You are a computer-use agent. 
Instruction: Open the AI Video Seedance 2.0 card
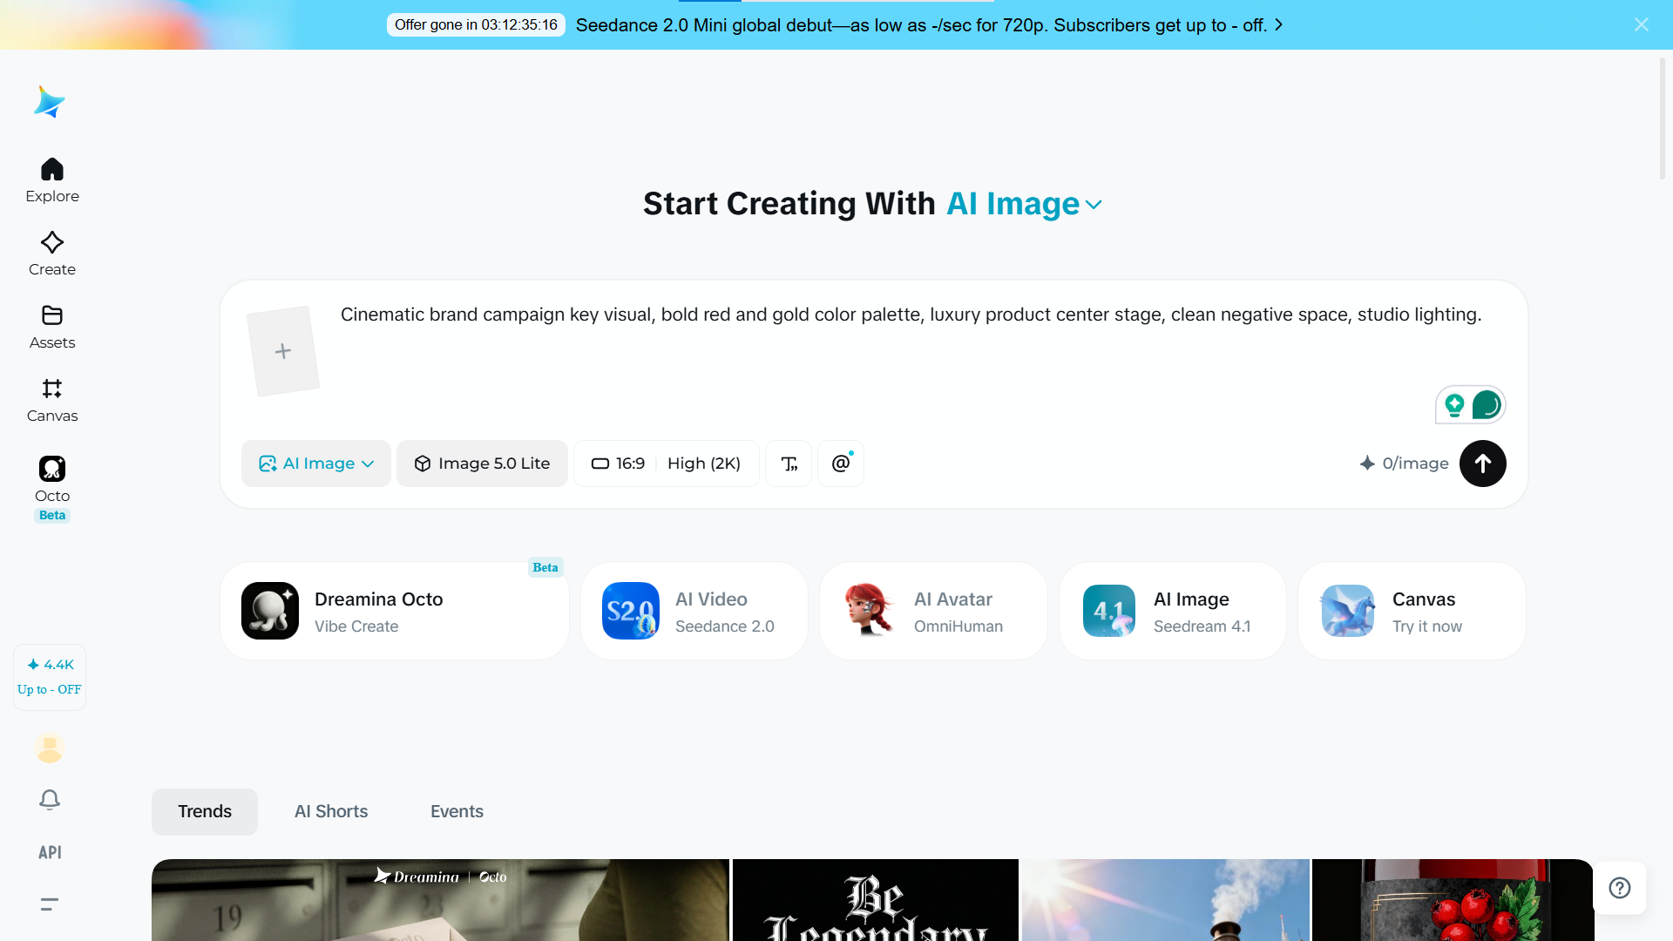point(694,611)
